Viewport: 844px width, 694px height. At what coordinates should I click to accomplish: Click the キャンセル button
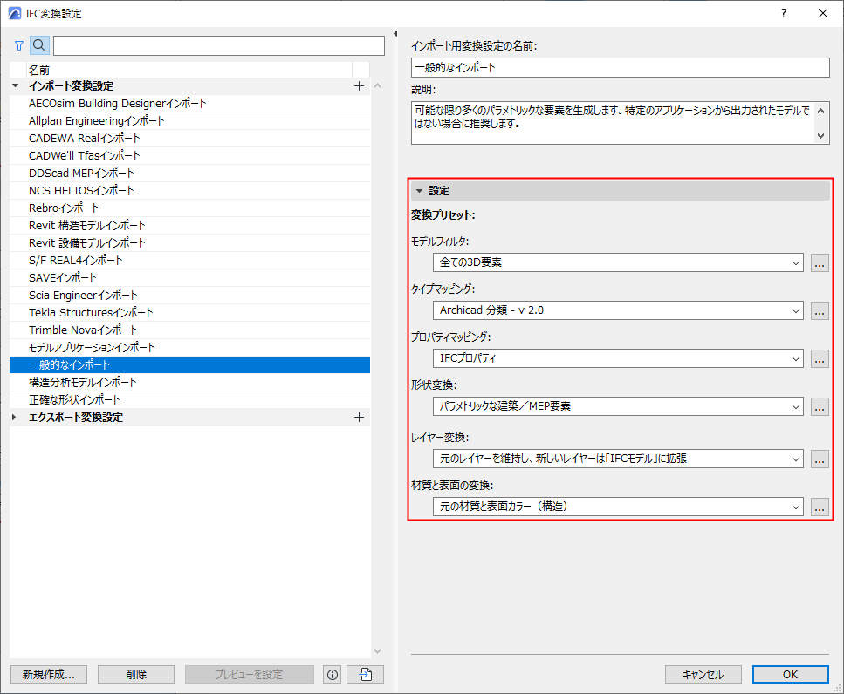click(x=703, y=674)
